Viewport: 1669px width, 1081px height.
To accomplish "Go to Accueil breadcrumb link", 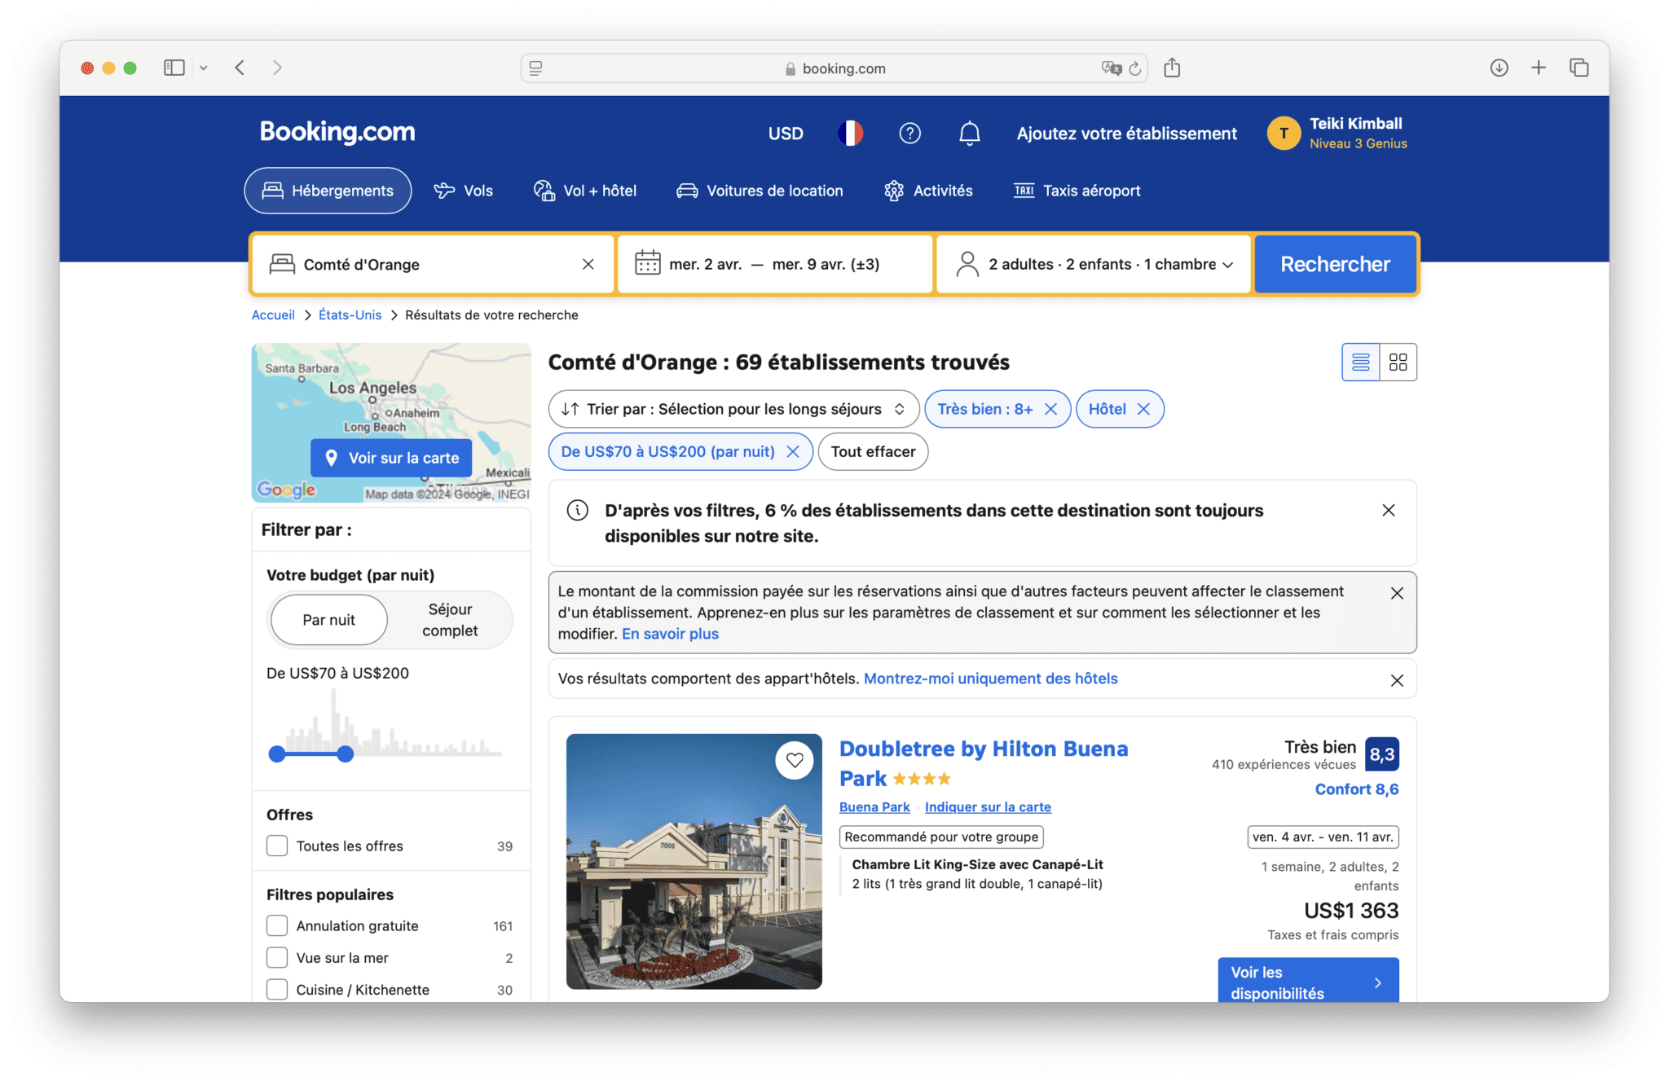I will pyautogui.click(x=273, y=314).
